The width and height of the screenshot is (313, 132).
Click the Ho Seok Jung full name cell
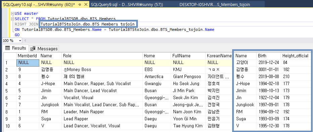188,83
